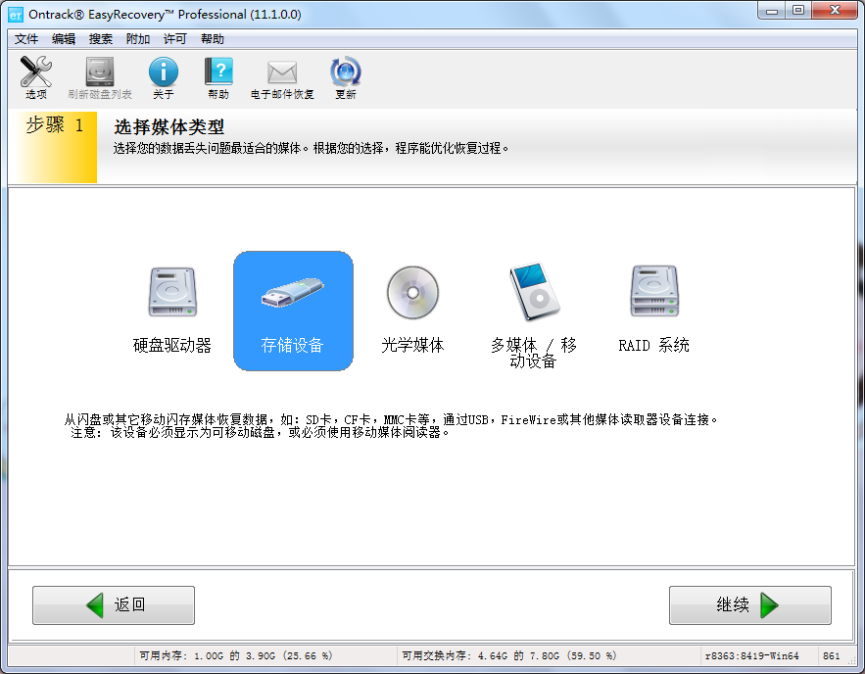
Task: Open the 许可 menu
Action: coord(175,39)
